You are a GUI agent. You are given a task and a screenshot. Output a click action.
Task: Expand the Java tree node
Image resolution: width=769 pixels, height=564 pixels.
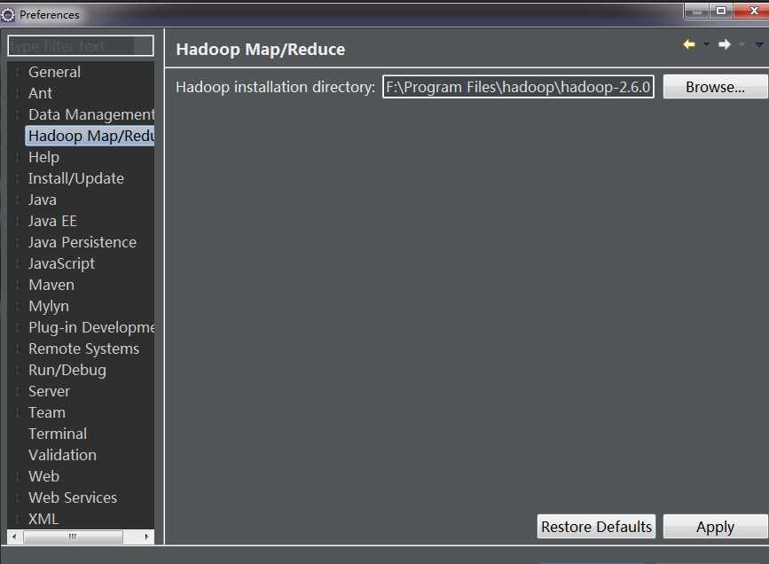point(18,200)
